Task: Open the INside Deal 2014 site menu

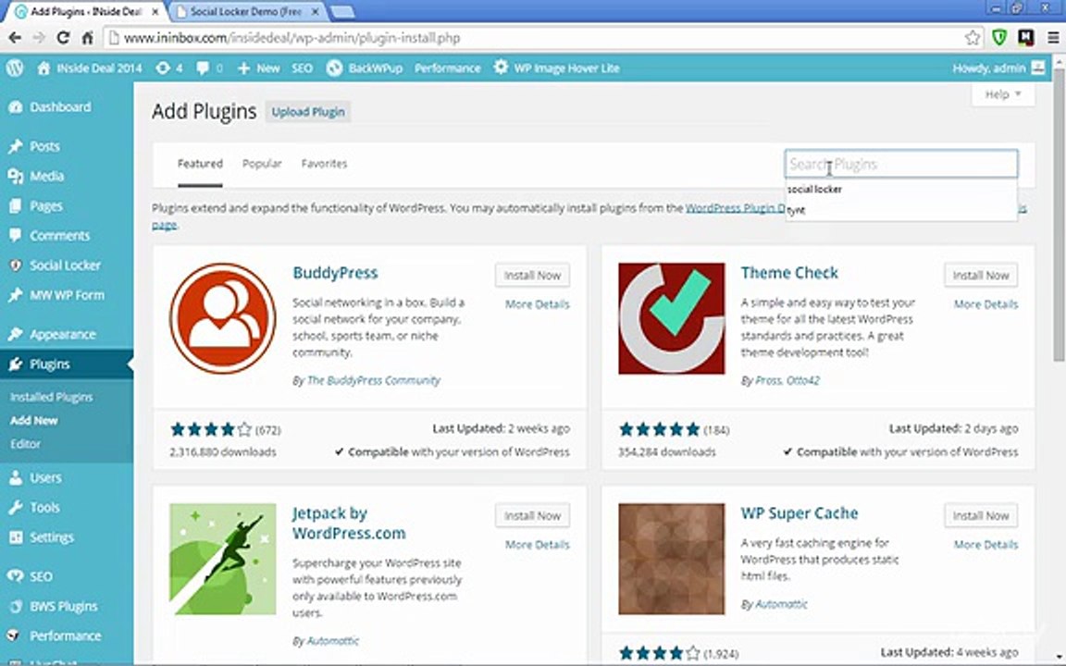Action: tap(90, 68)
